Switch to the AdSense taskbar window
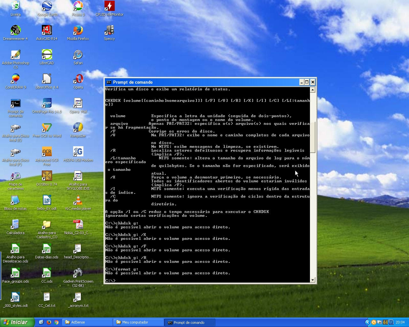The width and height of the screenshot is (409, 327). [x=87, y=322]
